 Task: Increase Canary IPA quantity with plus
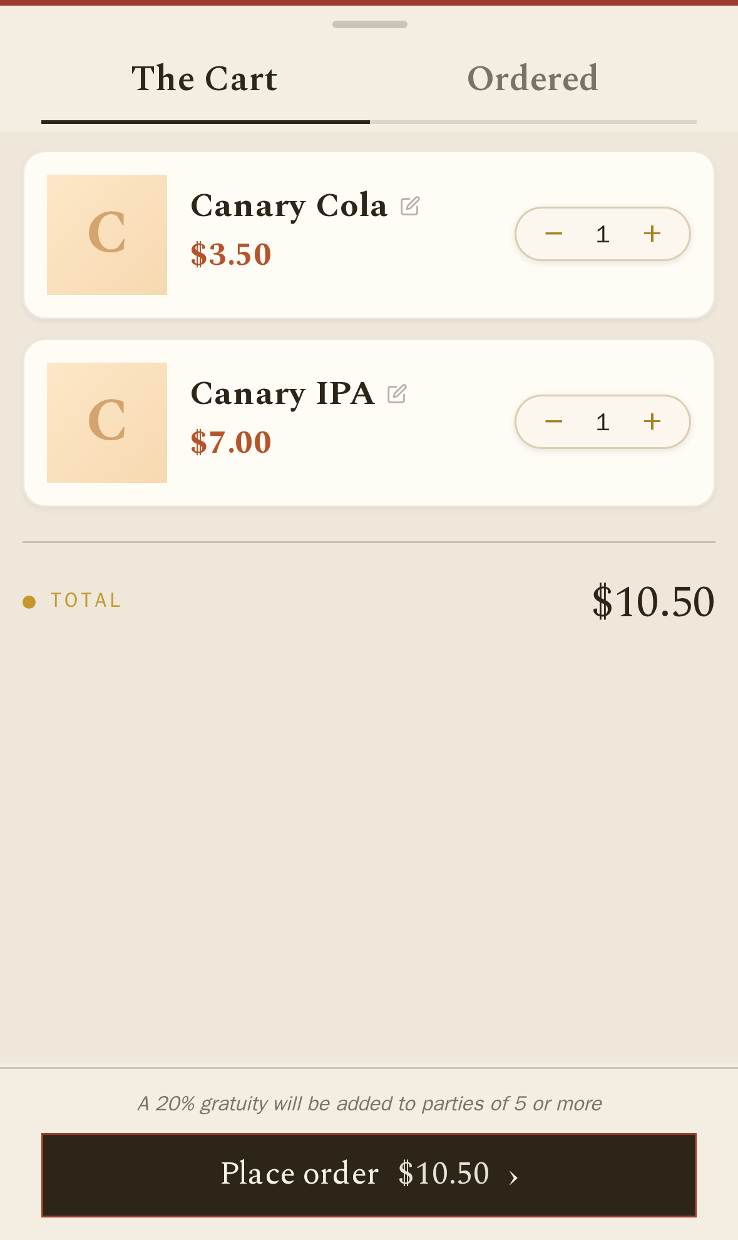(x=652, y=421)
